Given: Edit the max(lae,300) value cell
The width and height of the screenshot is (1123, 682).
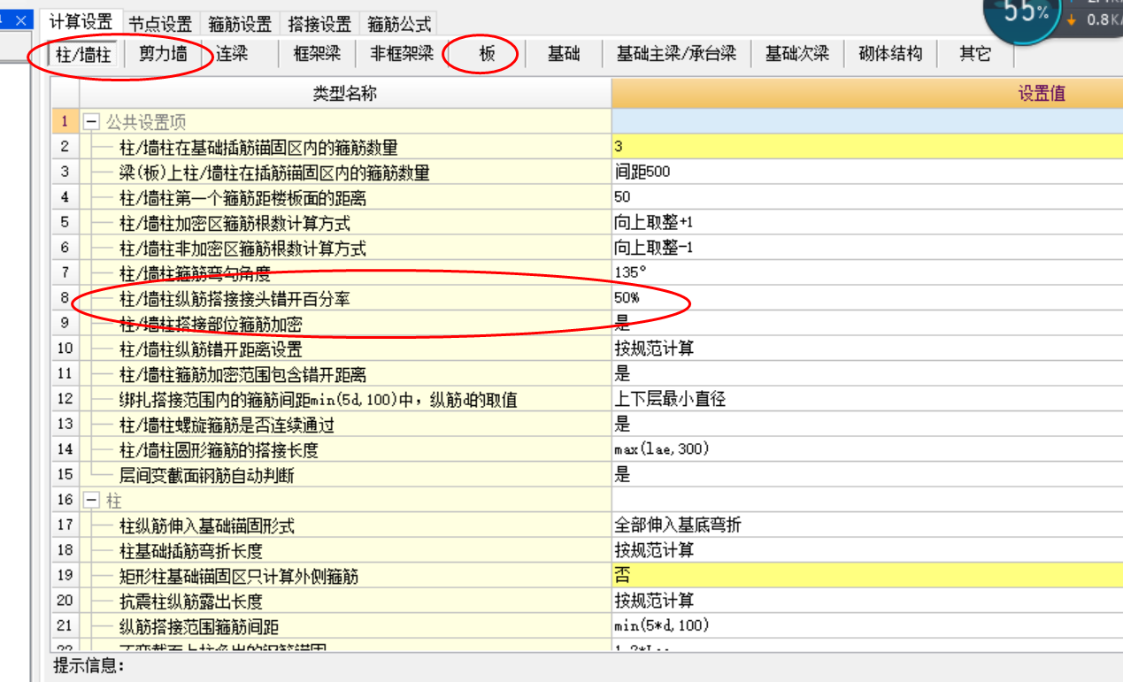Looking at the screenshot, I should point(867,449).
